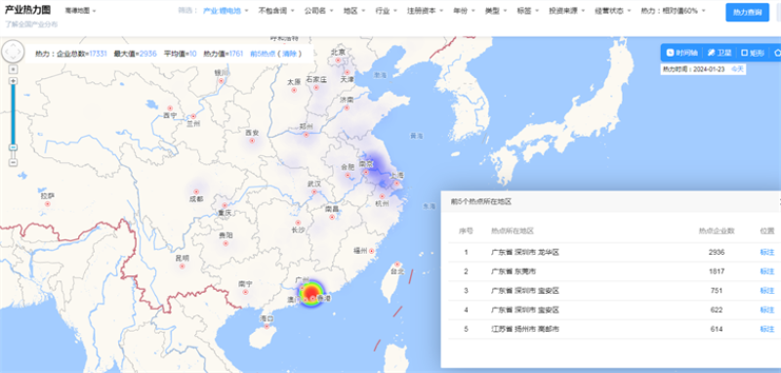781x373 pixels.
Task: Click 标注 for row 4 (622)
Action: pyautogui.click(x=767, y=310)
